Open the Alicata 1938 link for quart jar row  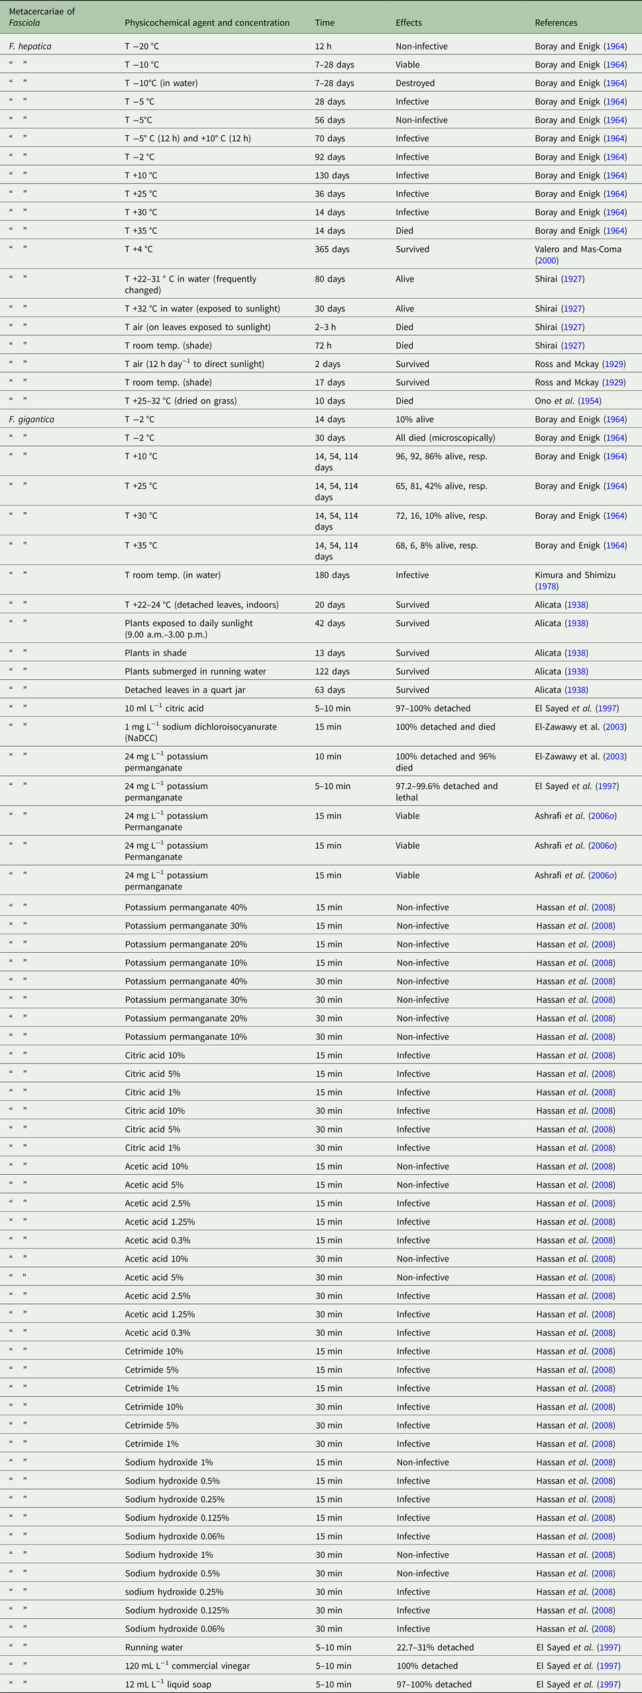(x=576, y=690)
